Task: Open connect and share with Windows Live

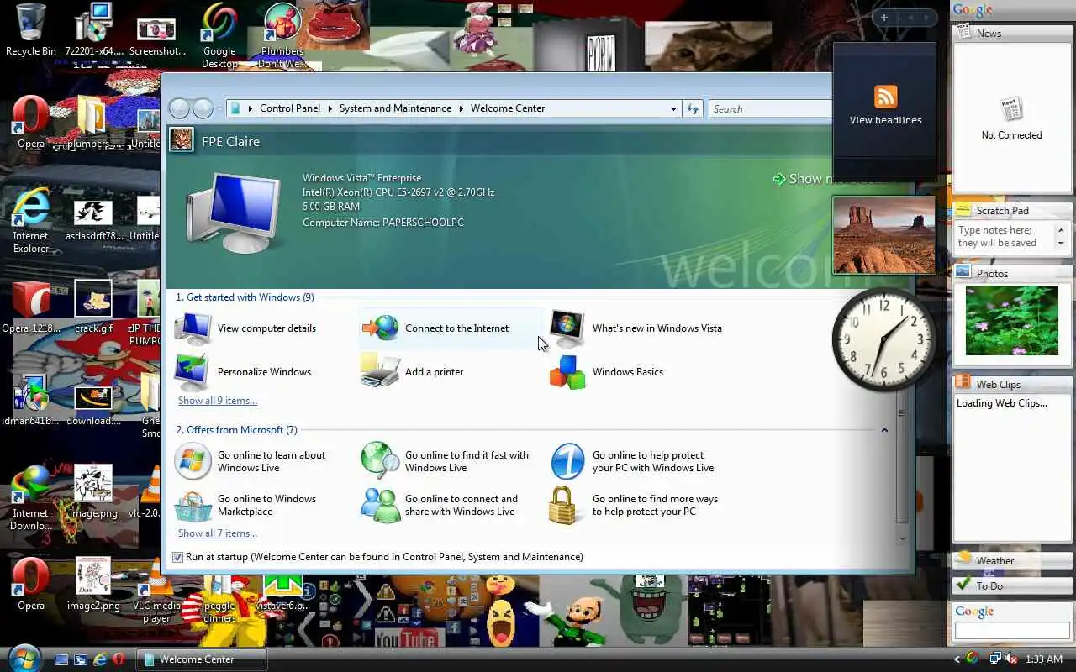Action: (x=440, y=505)
